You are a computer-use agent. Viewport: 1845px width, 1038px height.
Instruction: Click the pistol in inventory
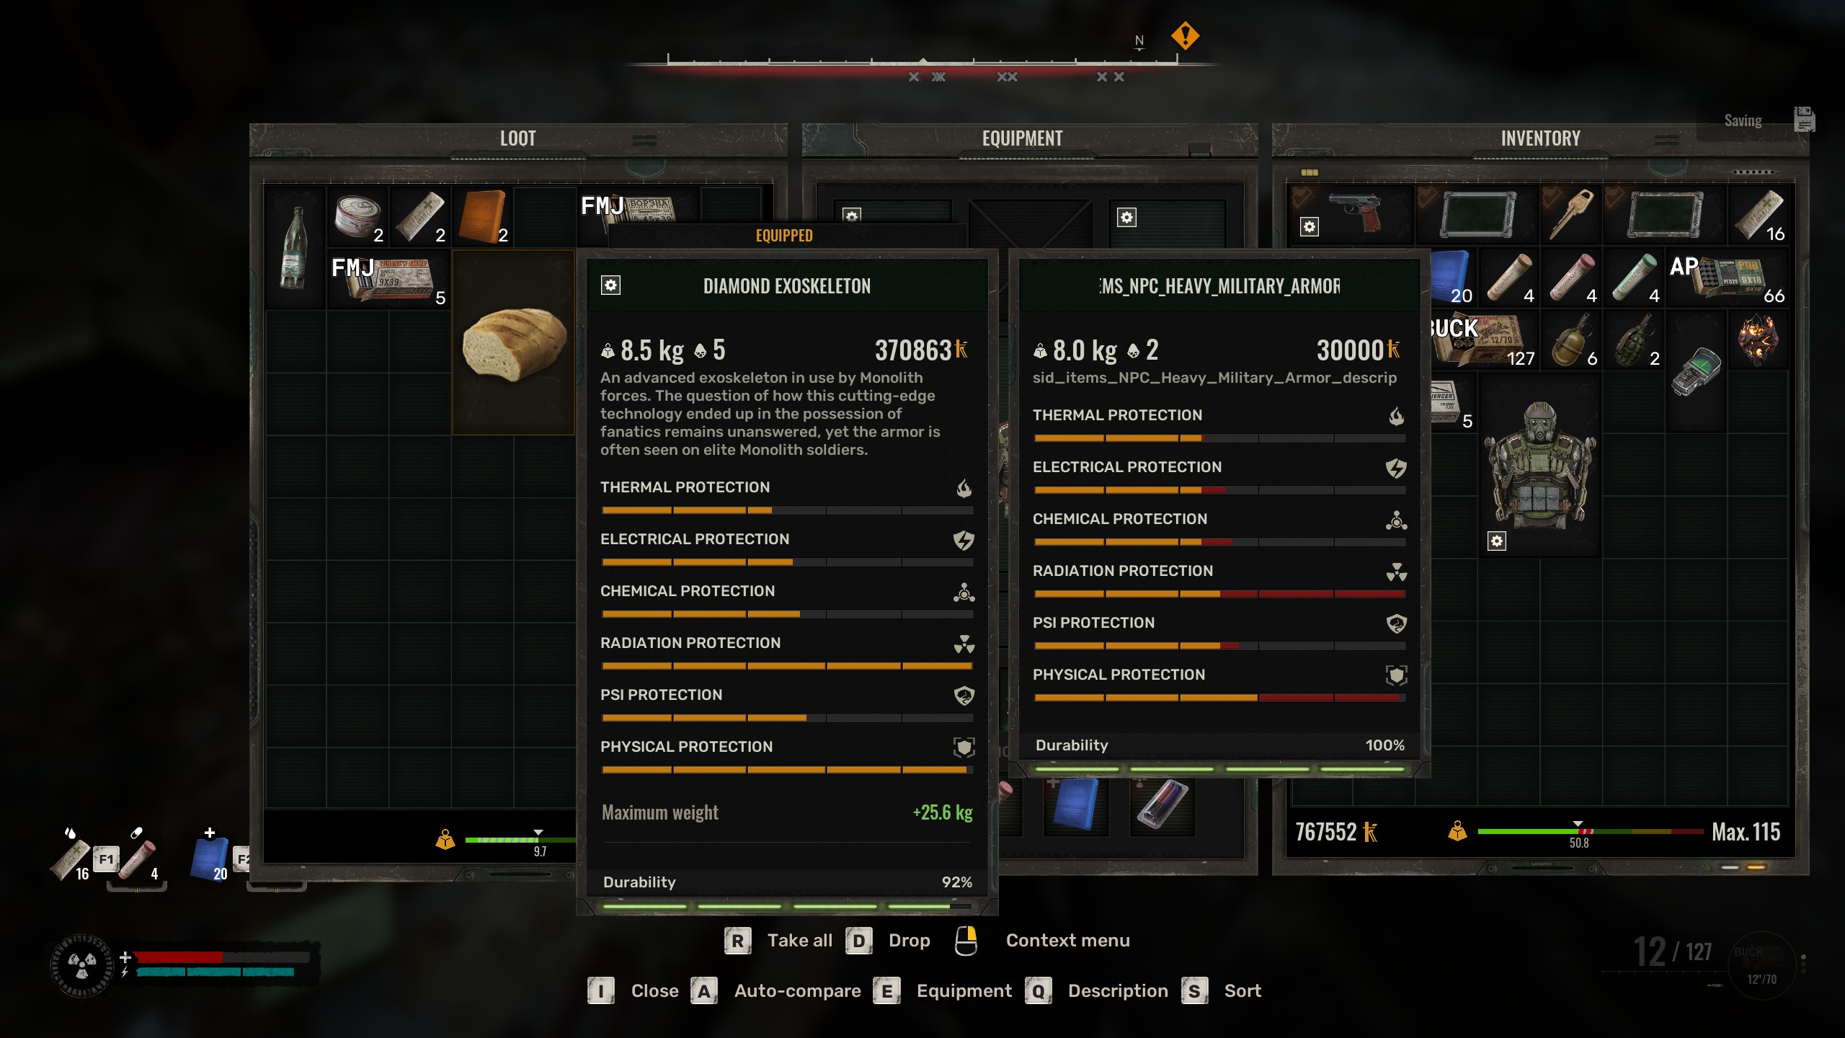pos(1351,214)
